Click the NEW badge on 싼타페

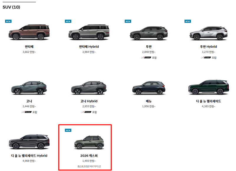point(8,21)
